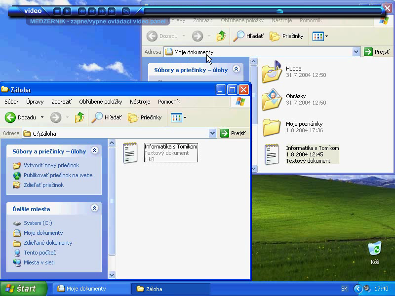This screenshot has height=296, width=395.
Task: Collapse the Ďalšie miesta panel
Action: coord(94,208)
